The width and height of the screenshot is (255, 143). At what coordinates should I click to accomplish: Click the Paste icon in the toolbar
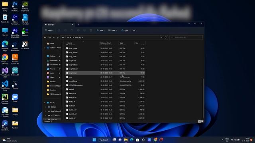tap(72, 30)
